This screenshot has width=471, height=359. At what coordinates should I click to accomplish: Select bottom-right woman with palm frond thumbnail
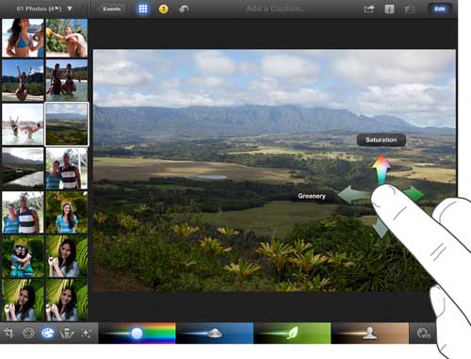67,300
